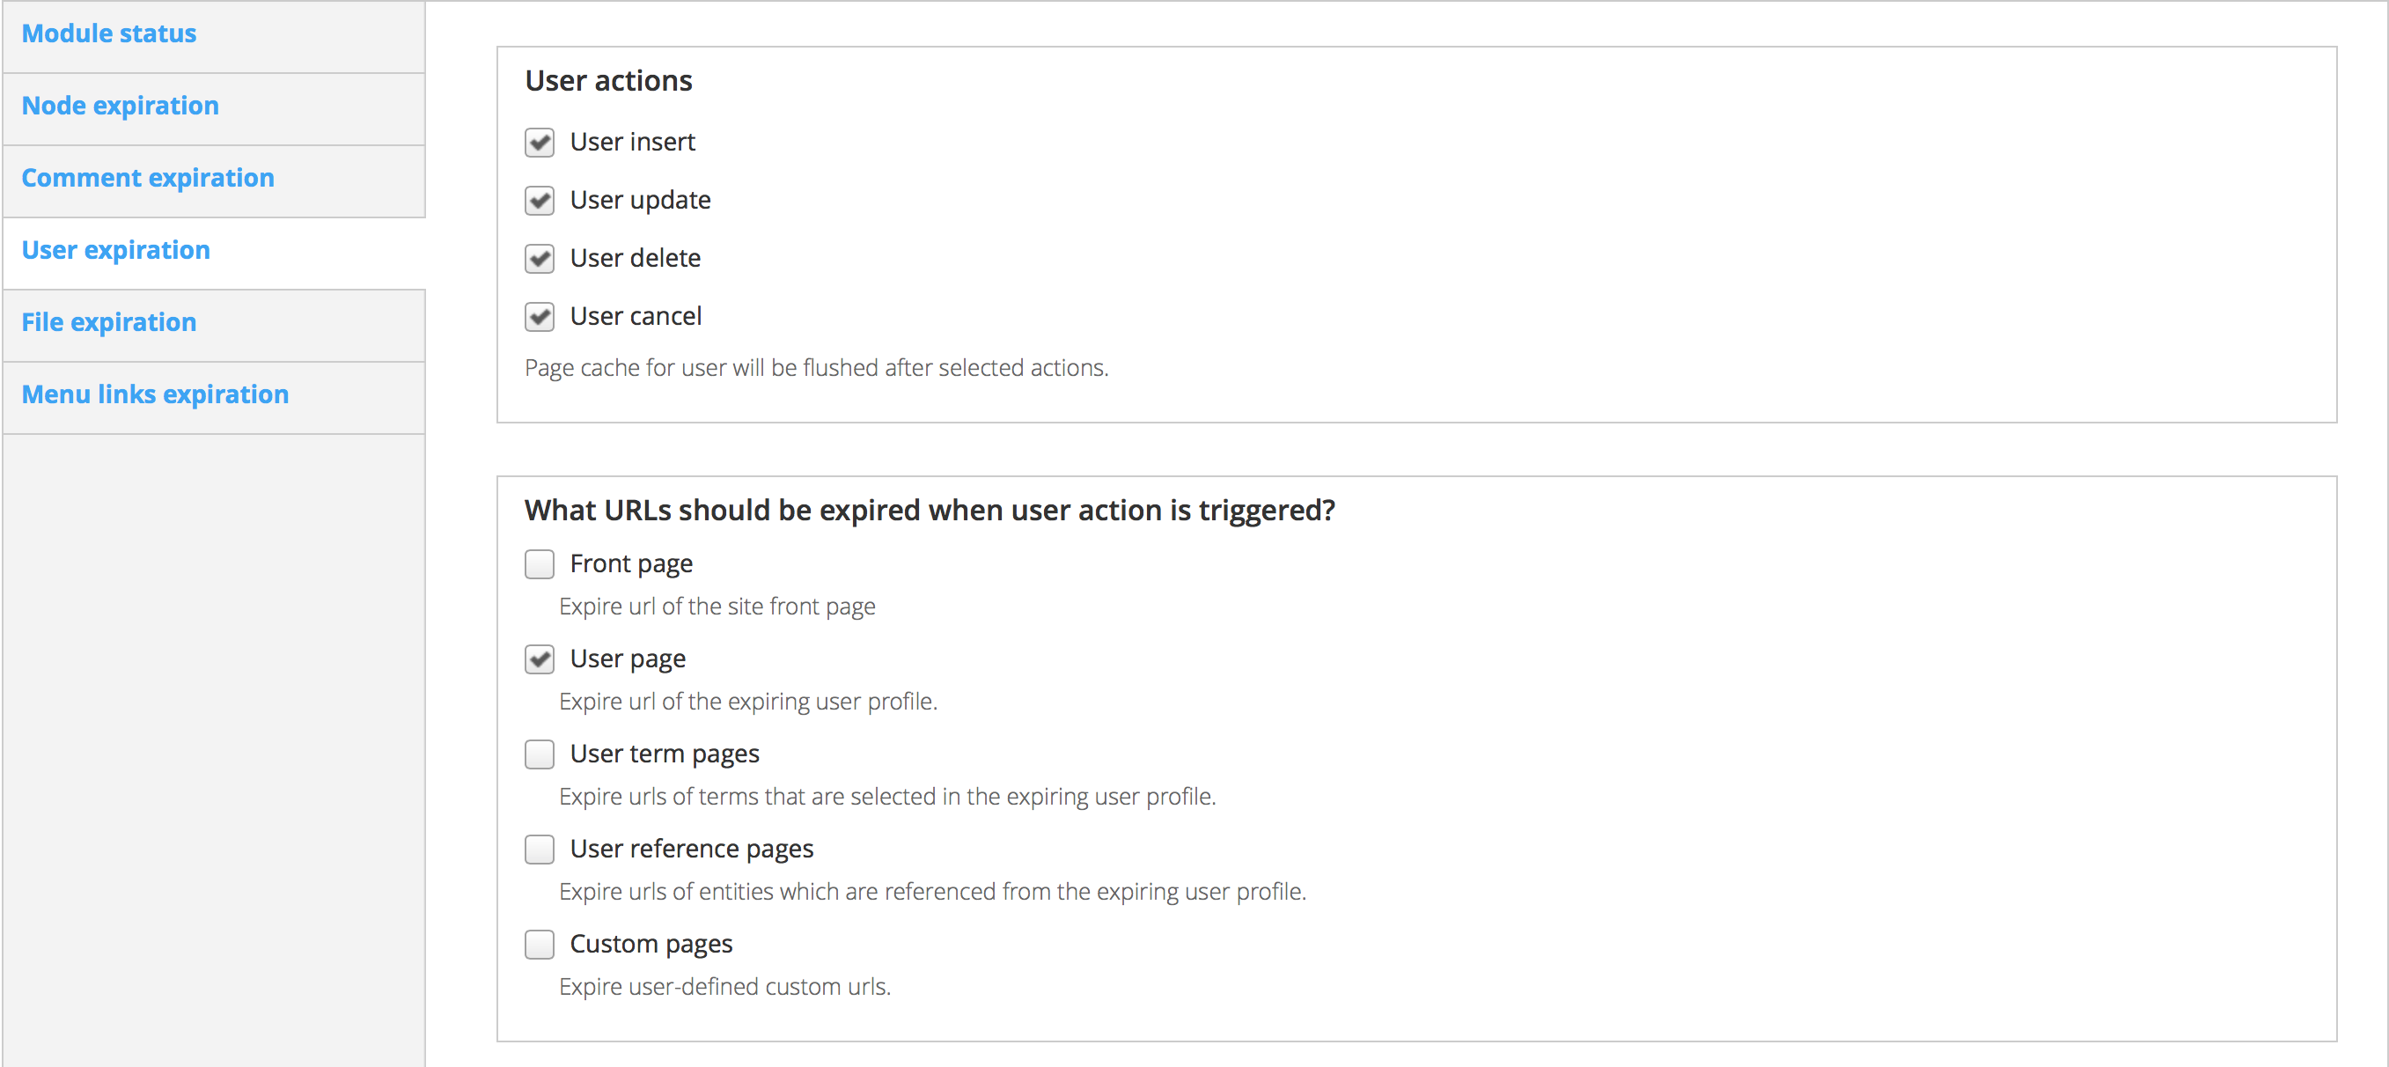The image size is (2389, 1067).
Task: Uncheck the User insert checkbox
Action: coord(539,143)
